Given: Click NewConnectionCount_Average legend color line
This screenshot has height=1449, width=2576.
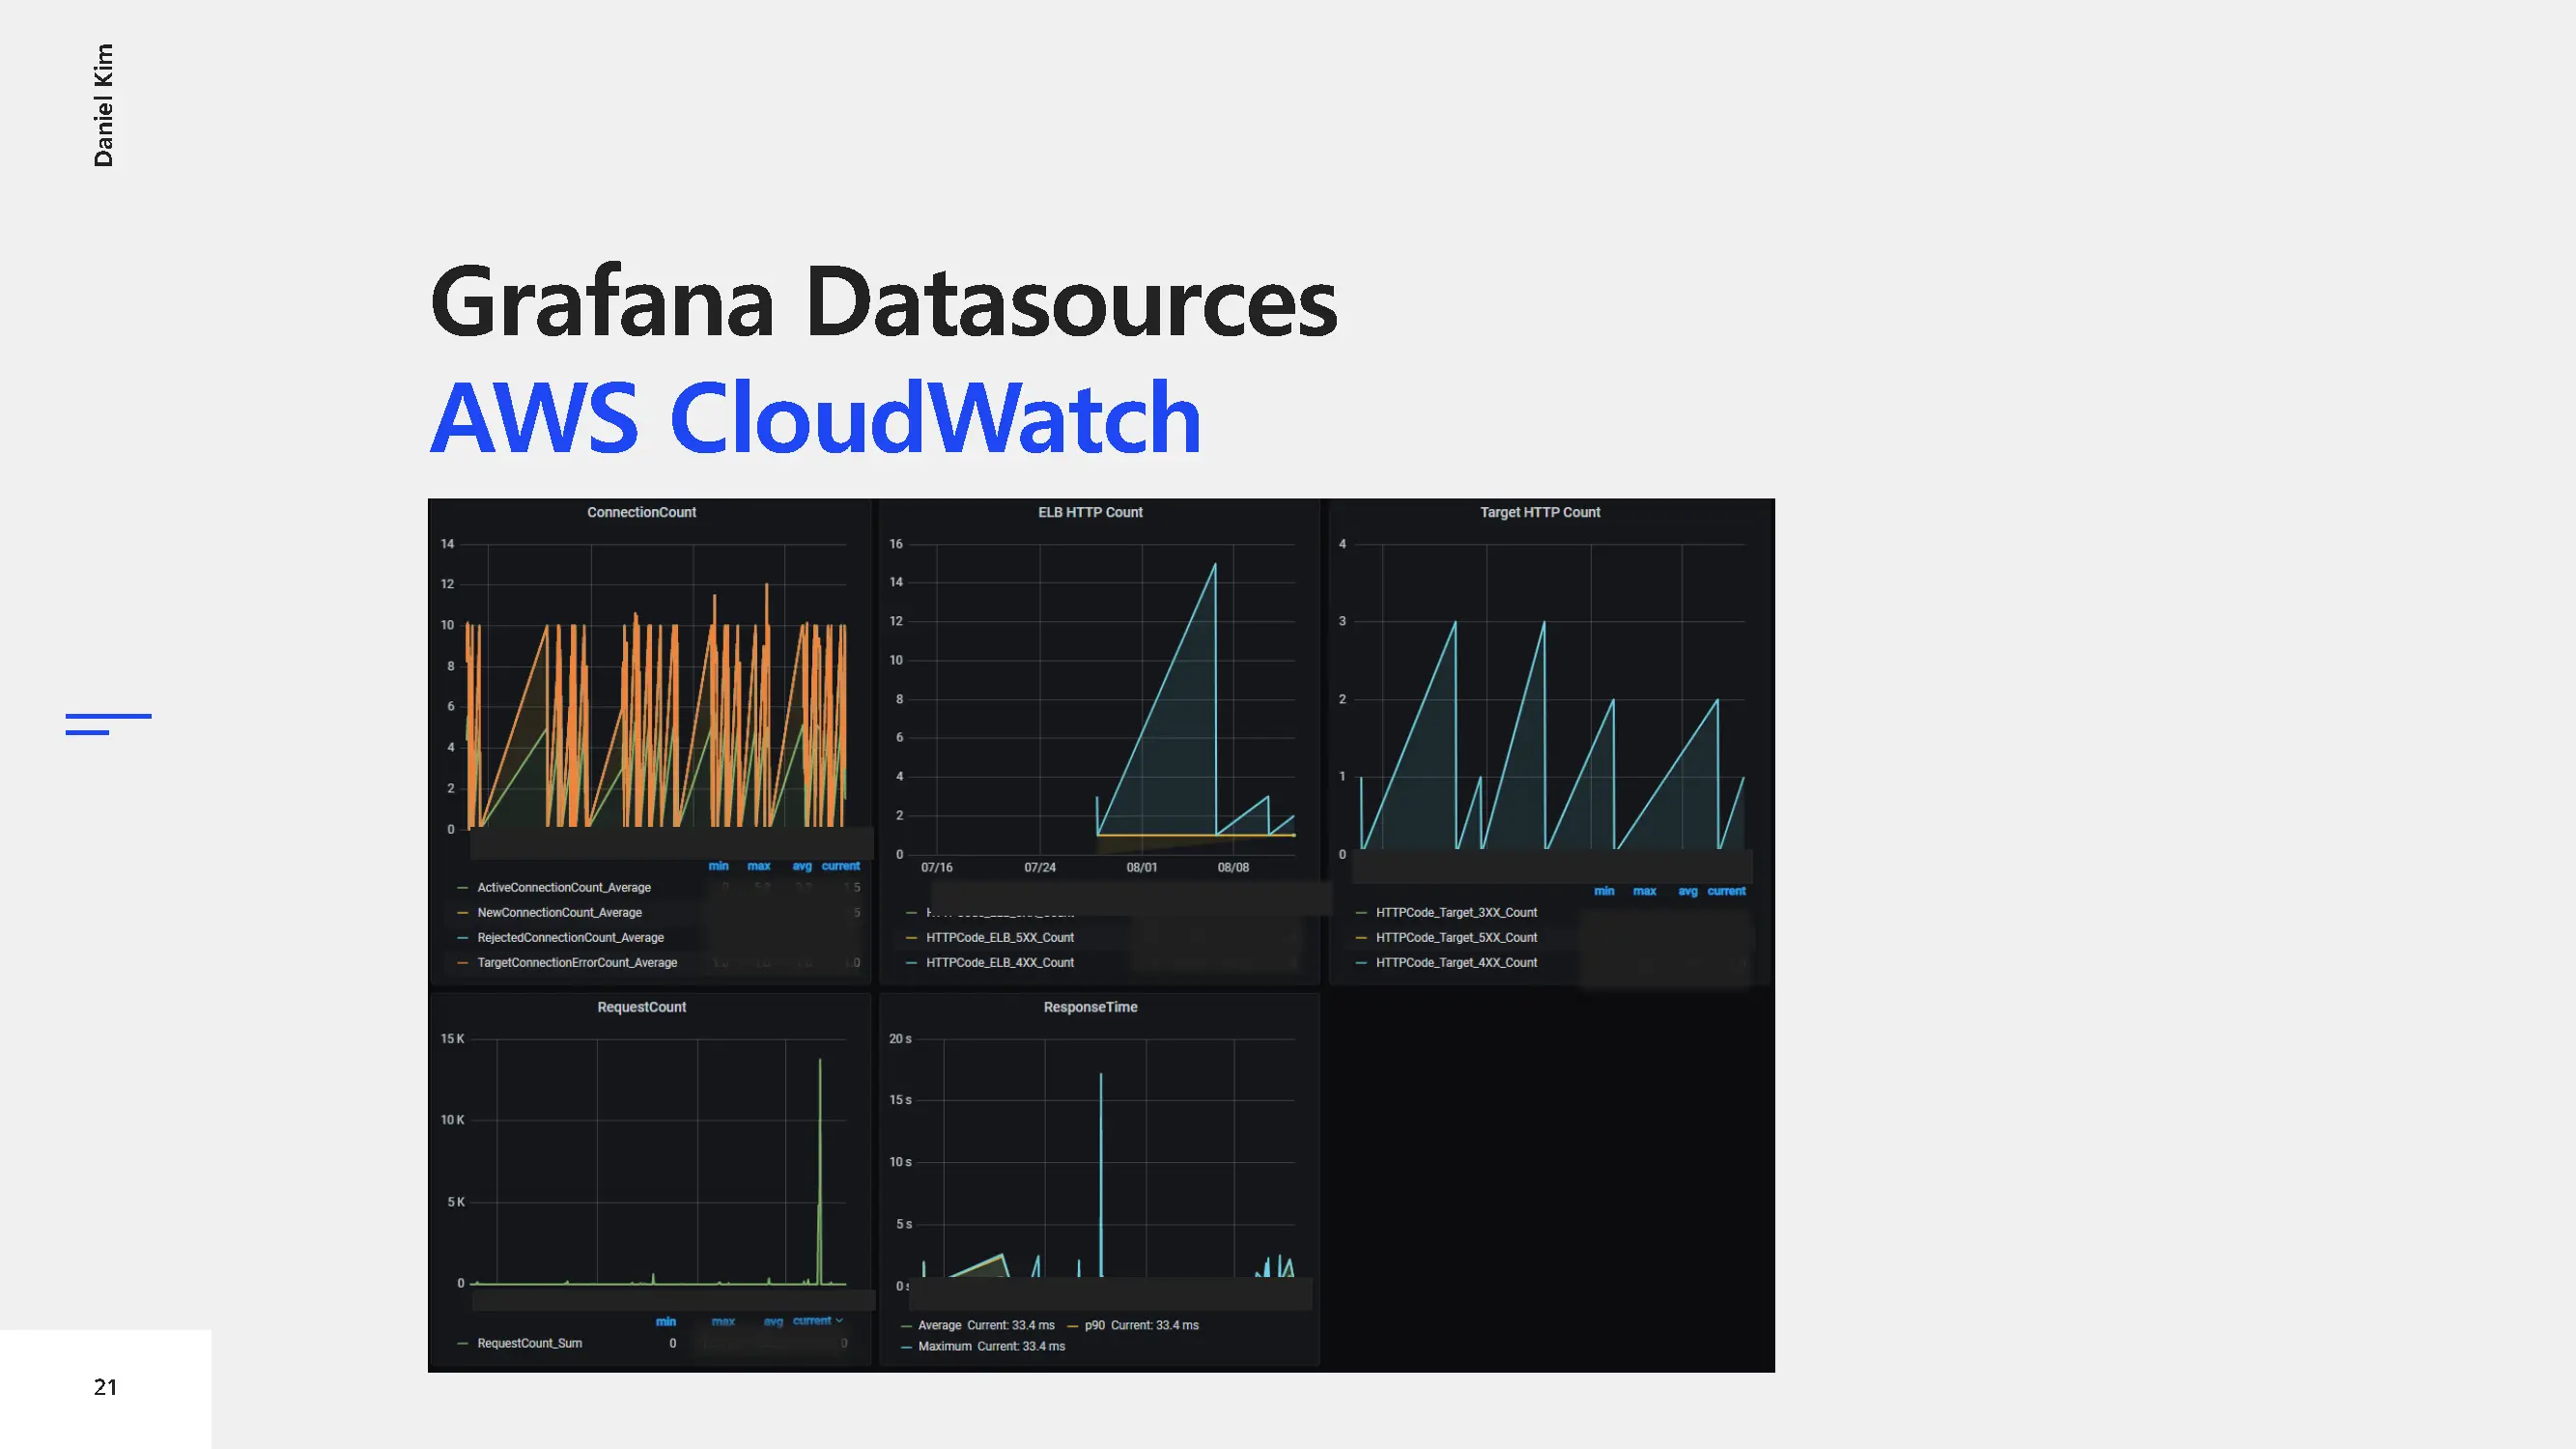Looking at the screenshot, I should point(462,912).
